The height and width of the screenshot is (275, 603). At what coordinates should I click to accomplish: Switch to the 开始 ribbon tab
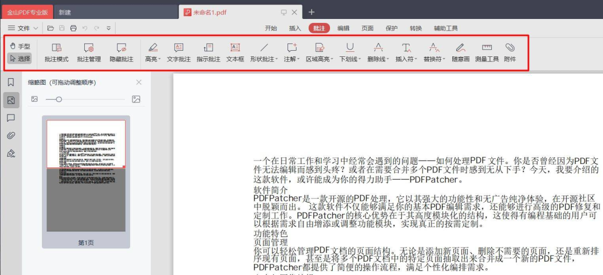point(271,28)
